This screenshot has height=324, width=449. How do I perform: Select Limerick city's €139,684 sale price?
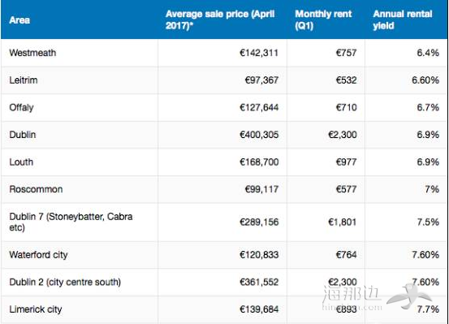(259, 309)
